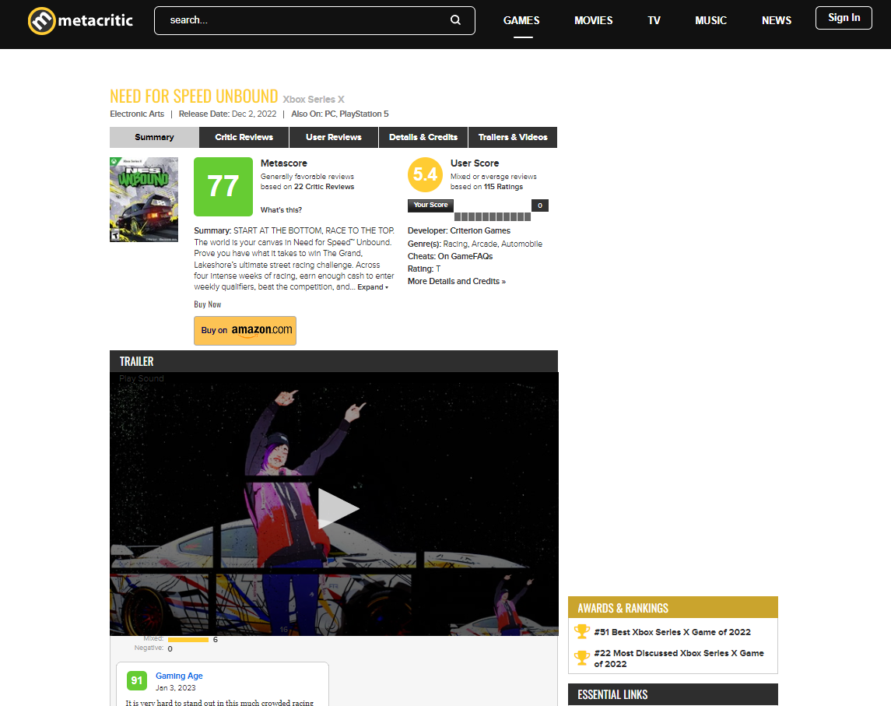
Task: Open the PlayStation 5 platform link
Action: click(364, 114)
